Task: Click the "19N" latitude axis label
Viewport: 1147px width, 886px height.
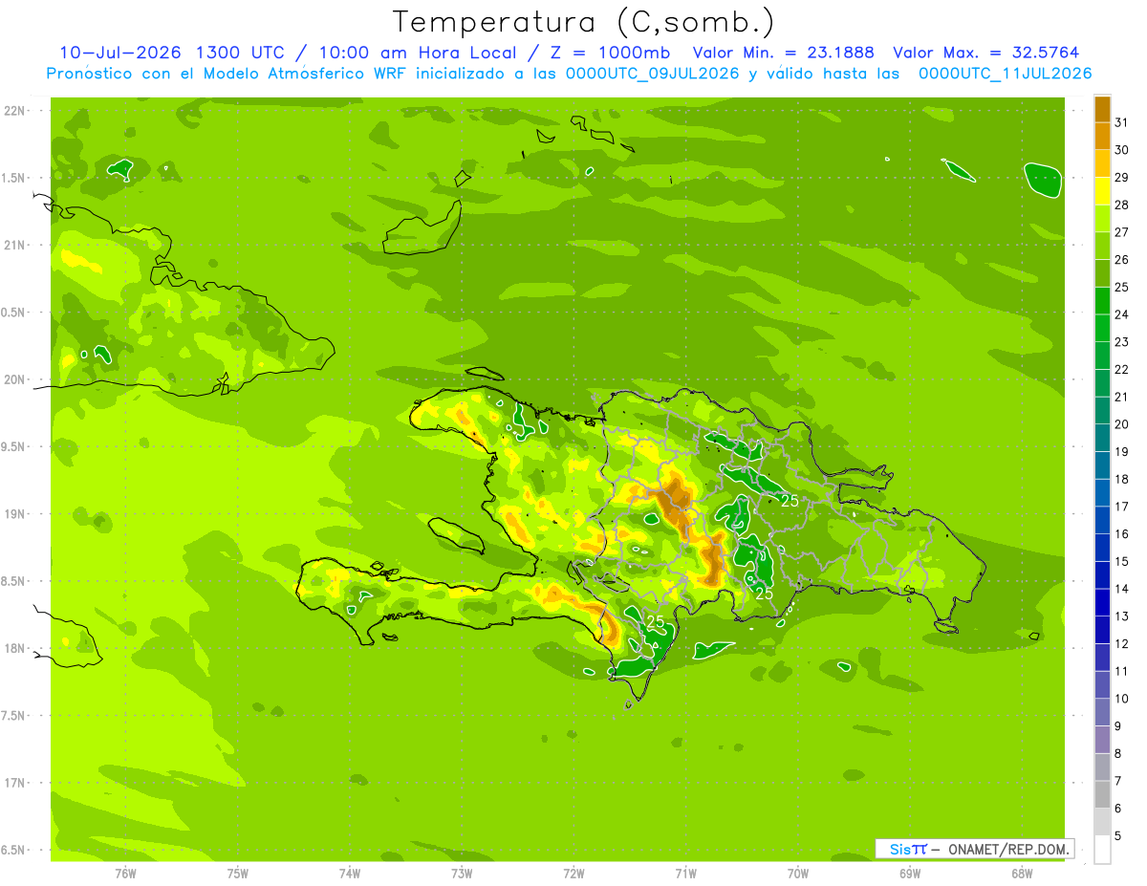Action: coord(14,513)
